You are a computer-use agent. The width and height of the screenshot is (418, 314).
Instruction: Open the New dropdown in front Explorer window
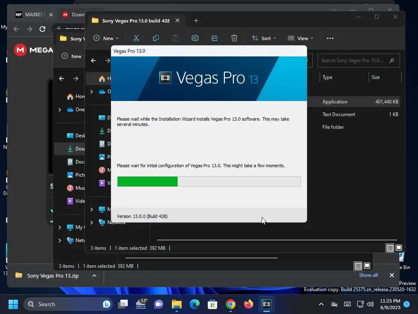[106, 38]
